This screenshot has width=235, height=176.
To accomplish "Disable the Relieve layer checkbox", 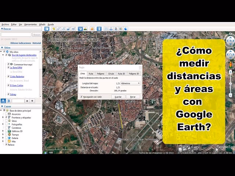I will 6,144.
